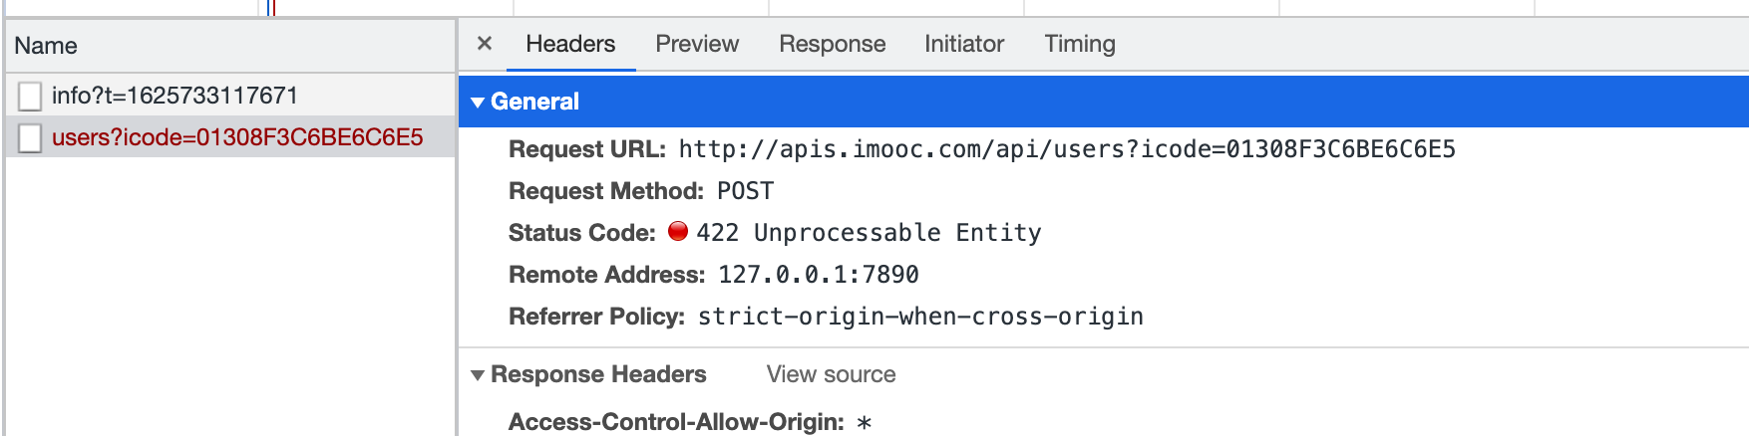Select the failed users?icode request
This screenshot has width=1749, height=436.
point(237,137)
